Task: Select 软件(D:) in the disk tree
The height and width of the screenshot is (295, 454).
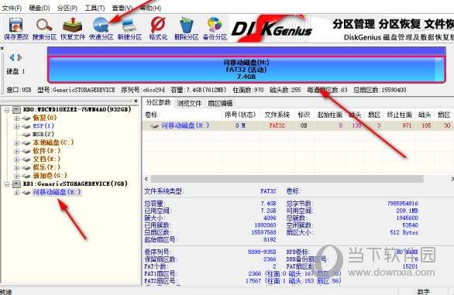Action: (x=46, y=151)
